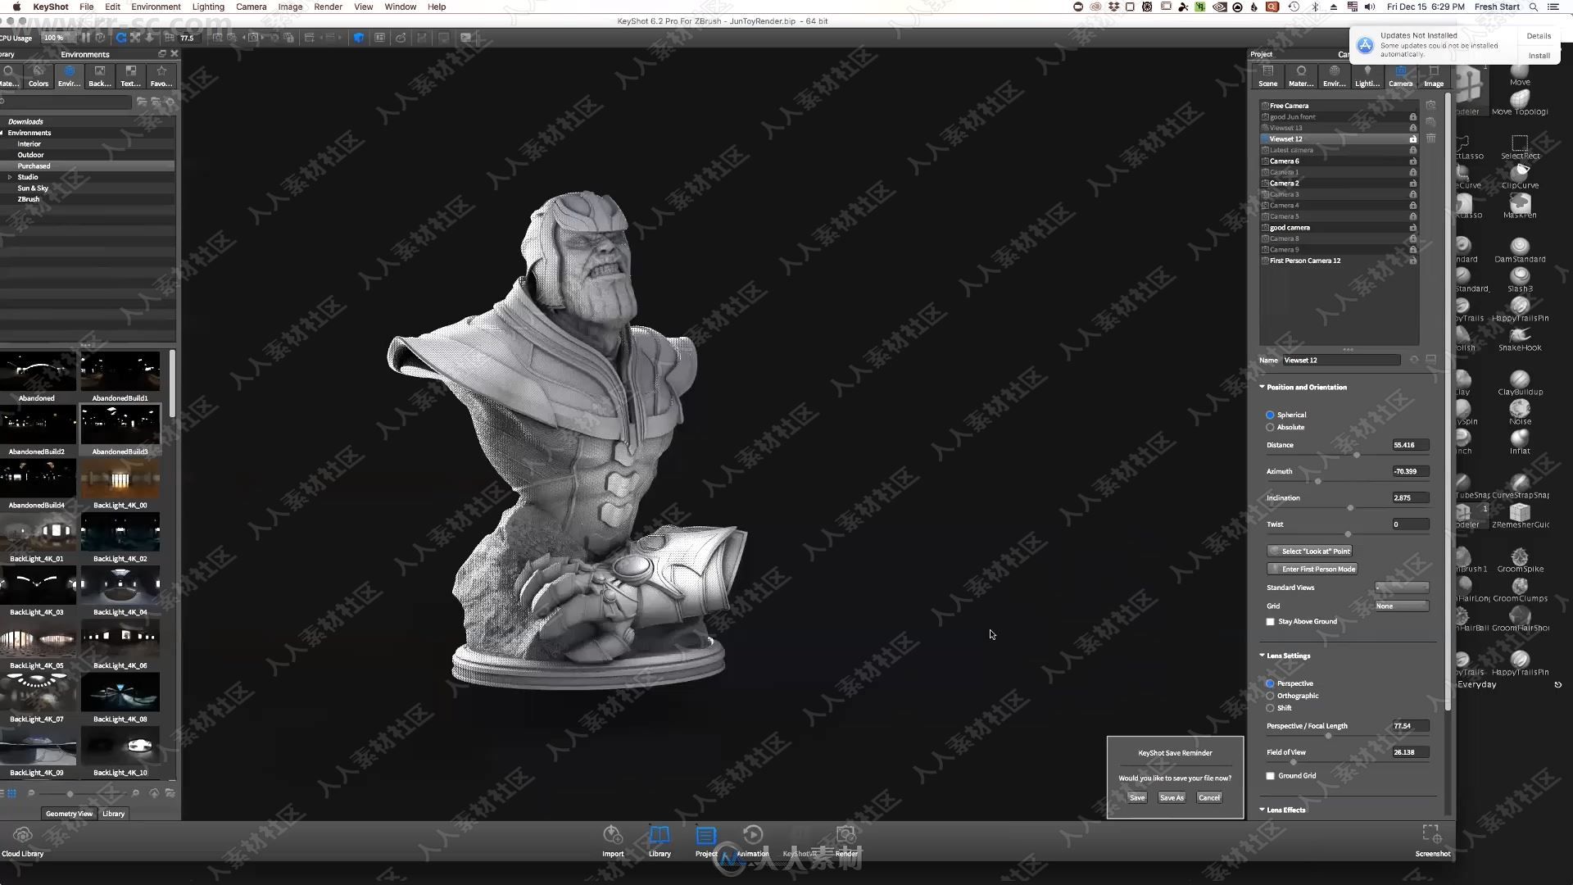Select the Shift lens radio button
Image resolution: width=1573 pixels, height=885 pixels.
pyautogui.click(x=1270, y=708)
